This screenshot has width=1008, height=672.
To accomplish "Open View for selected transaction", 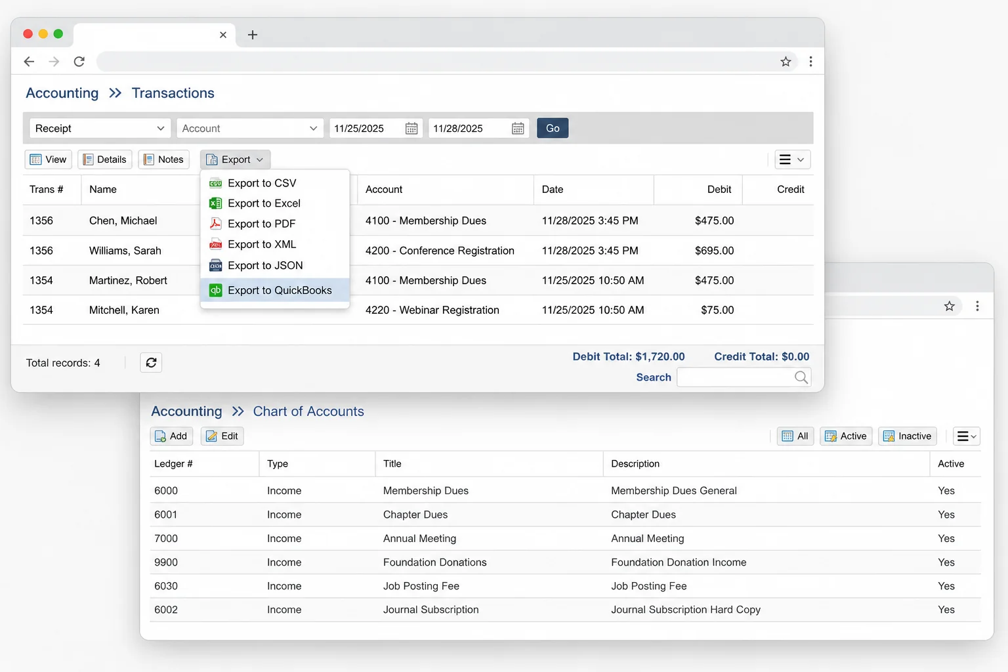I will 48,159.
